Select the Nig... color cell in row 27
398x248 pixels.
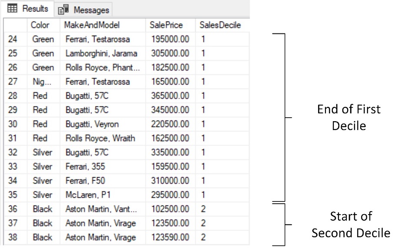pos(39,82)
